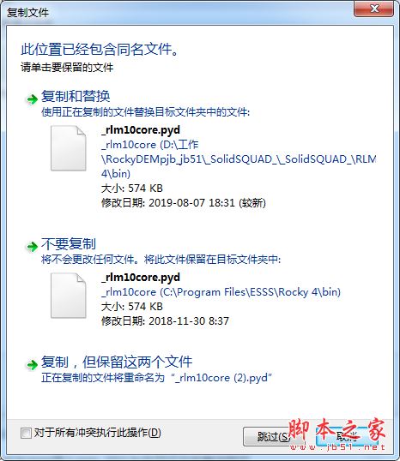Click the 对于所有冲突执行此操作(D) label text
The height and width of the screenshot is (461, 400).
click(98, 433)
